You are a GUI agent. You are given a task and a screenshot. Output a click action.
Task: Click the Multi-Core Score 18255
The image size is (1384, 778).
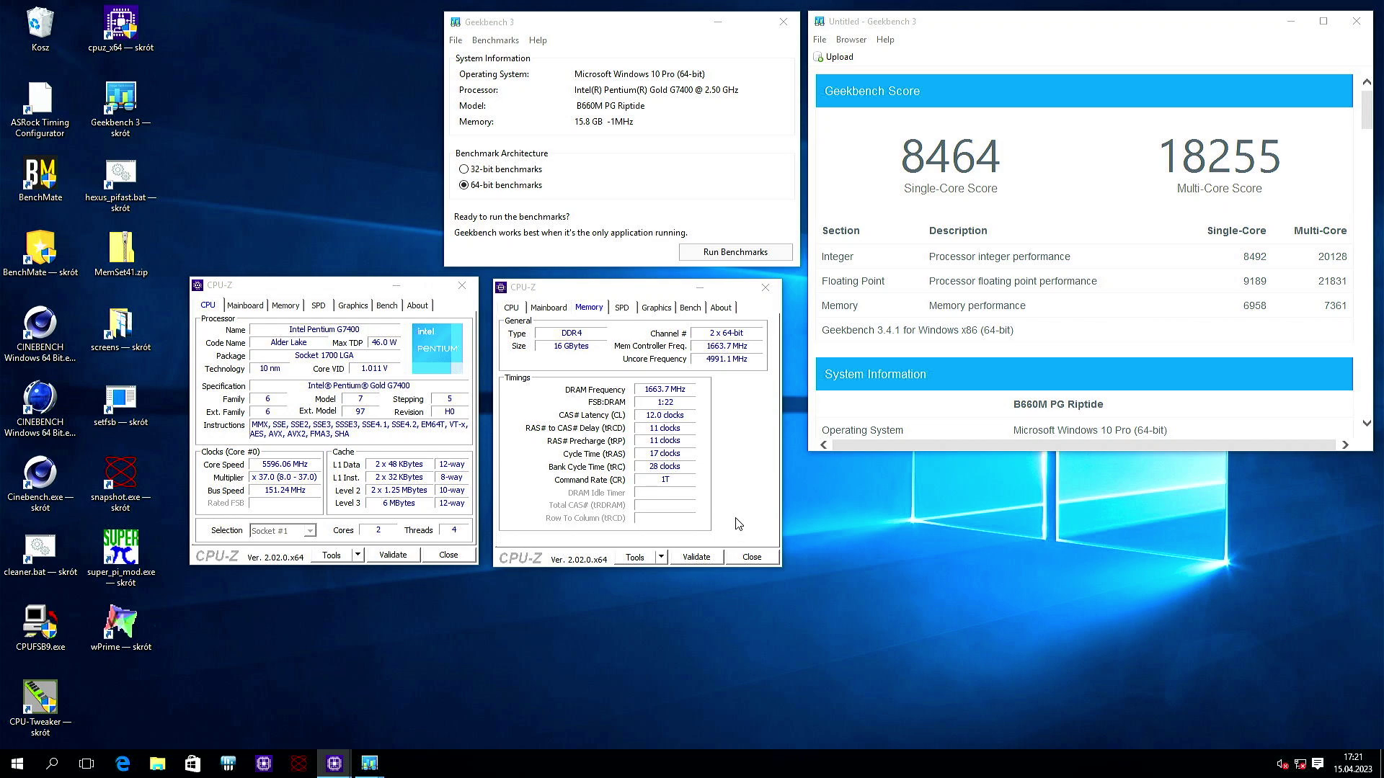(x=1219, y=156)
